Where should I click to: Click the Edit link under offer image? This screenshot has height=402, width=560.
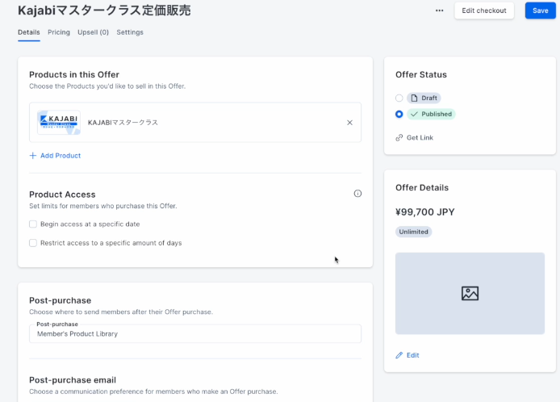[x=413, y=355]
